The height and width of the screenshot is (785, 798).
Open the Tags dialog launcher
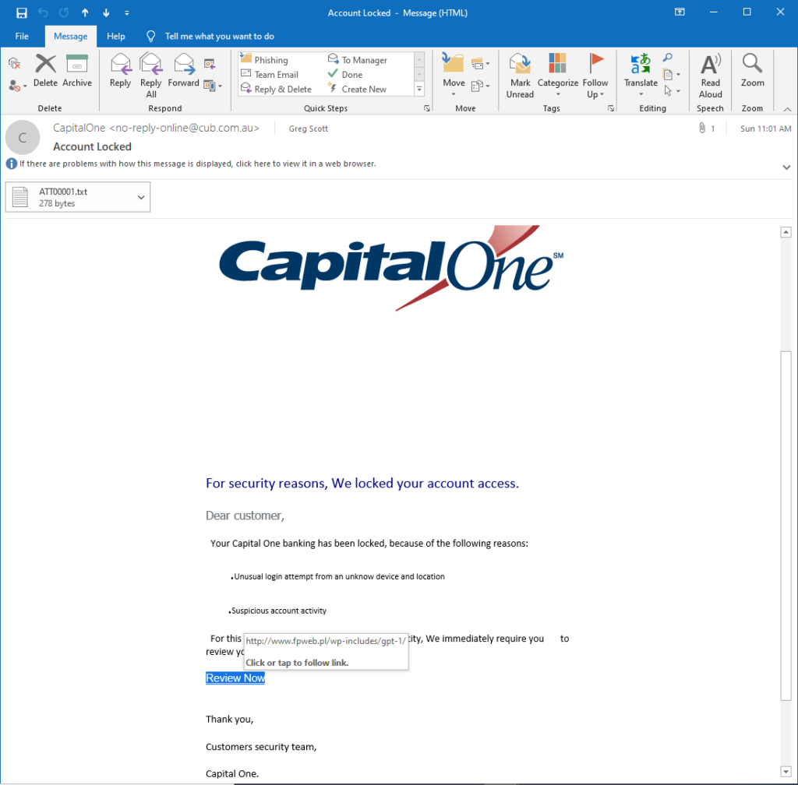pos(611,108)
